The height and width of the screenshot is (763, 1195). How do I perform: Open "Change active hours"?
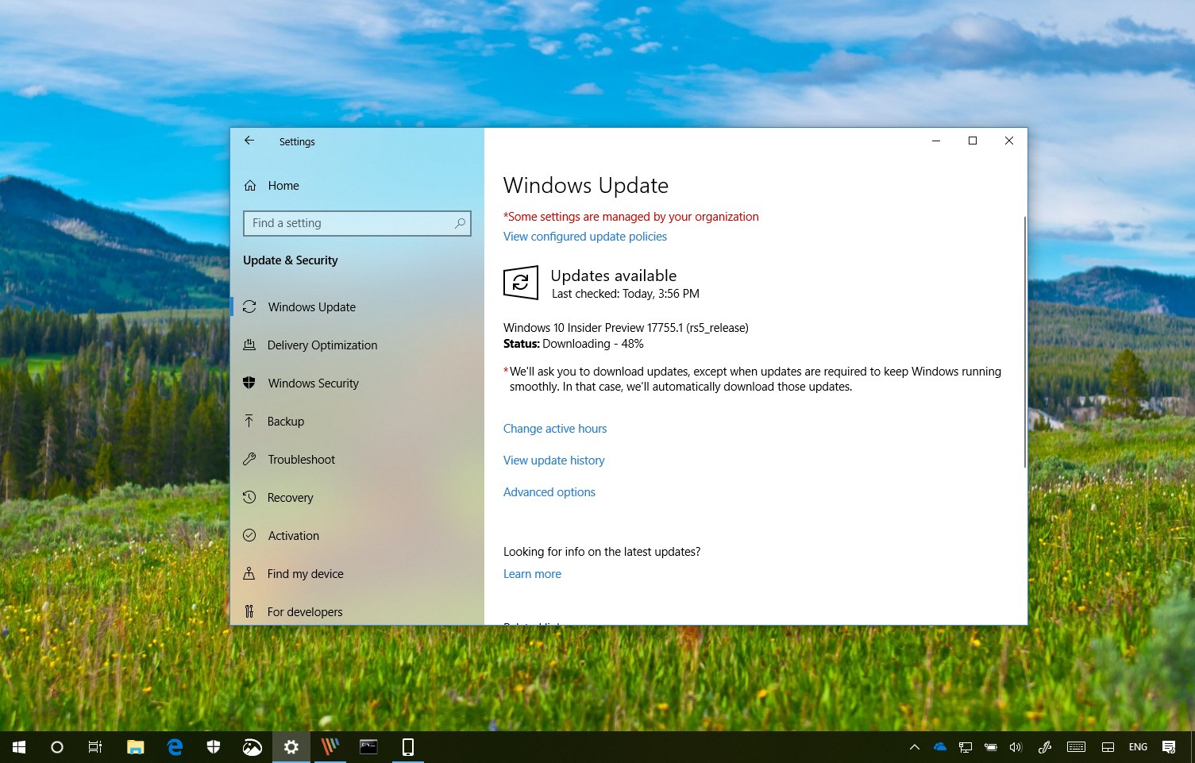(x=554, y=428)
